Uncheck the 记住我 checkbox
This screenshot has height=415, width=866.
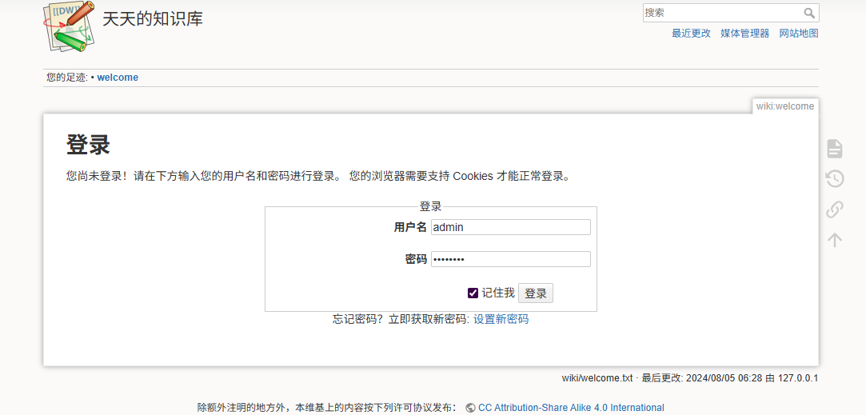click(473, 293)
